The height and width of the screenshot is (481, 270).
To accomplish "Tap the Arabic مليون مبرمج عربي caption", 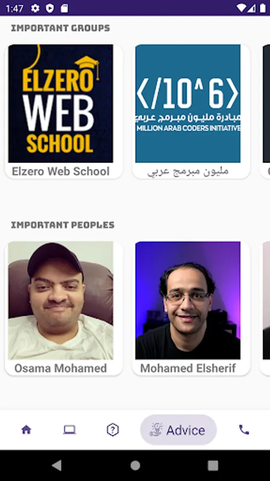I will point(188,171).
